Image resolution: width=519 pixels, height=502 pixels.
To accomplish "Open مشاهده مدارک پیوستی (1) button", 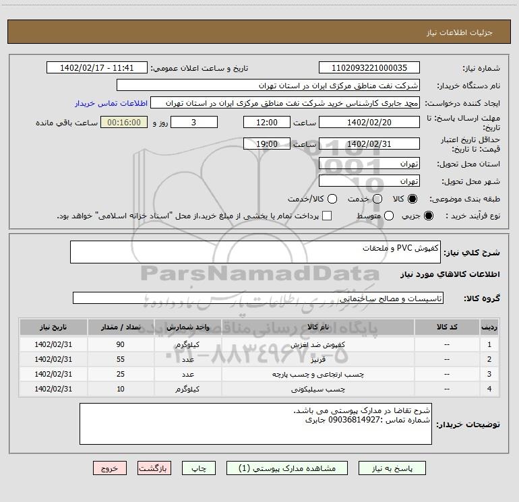I will [x=287, y=468].
